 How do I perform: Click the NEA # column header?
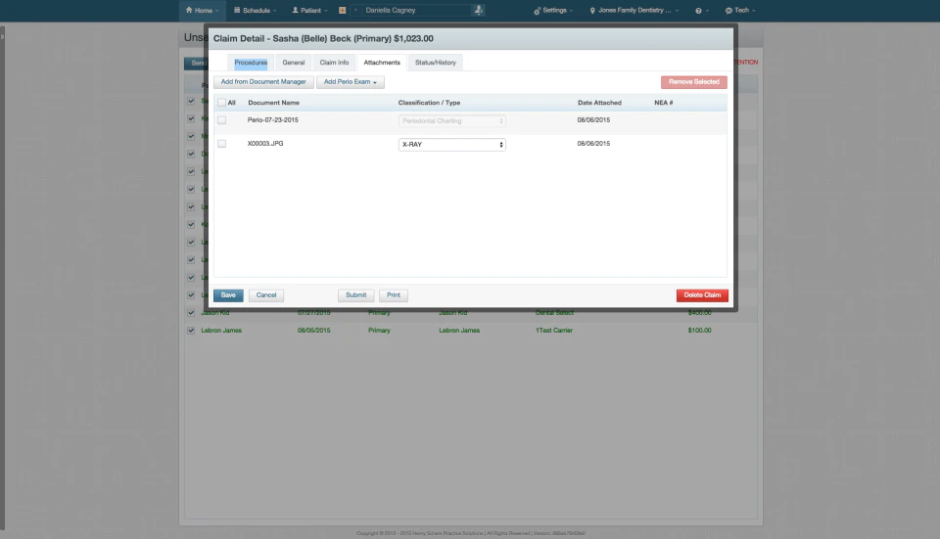click(x=664, y=103)
